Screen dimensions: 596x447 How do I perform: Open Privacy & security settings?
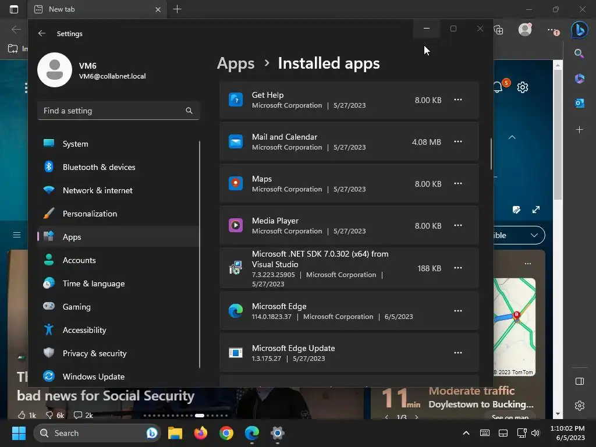[x=119, y=353]
